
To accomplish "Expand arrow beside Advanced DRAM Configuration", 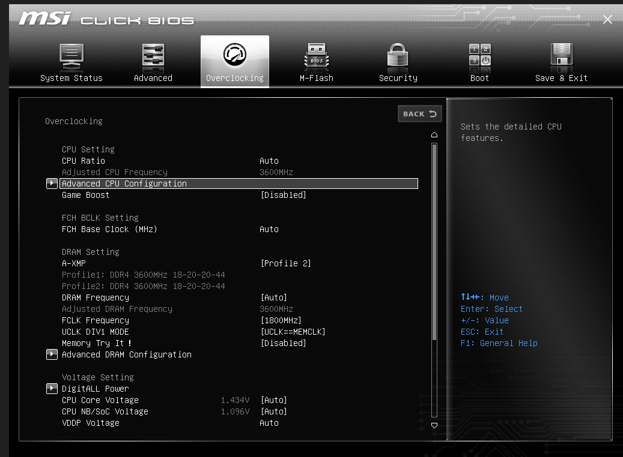I will pos(52,354).
